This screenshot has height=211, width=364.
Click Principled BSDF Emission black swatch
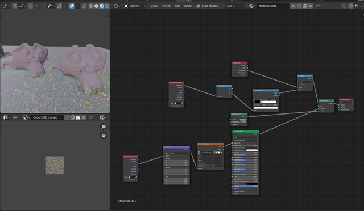[251, 184]
